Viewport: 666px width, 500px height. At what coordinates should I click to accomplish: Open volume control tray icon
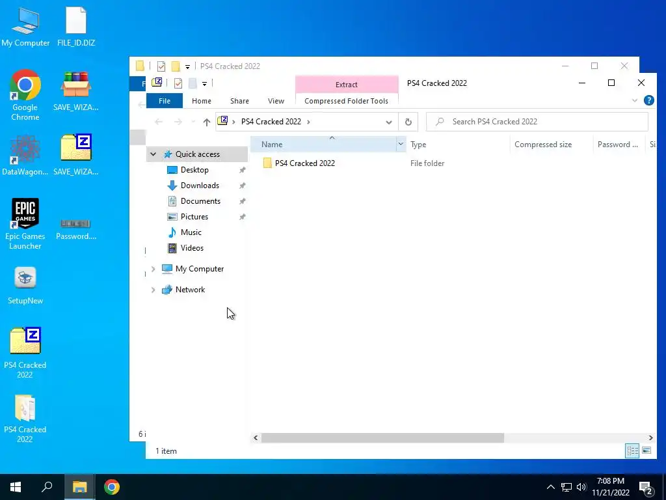pos(581,487)
